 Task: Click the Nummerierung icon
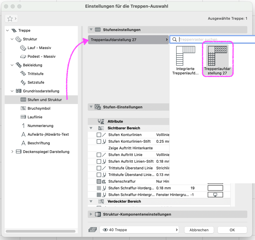click(23, 126)
